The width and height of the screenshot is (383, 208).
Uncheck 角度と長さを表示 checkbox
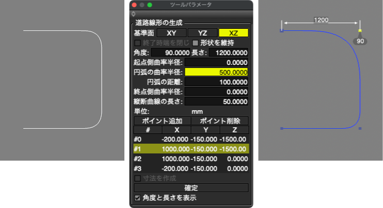pos(137,198)
